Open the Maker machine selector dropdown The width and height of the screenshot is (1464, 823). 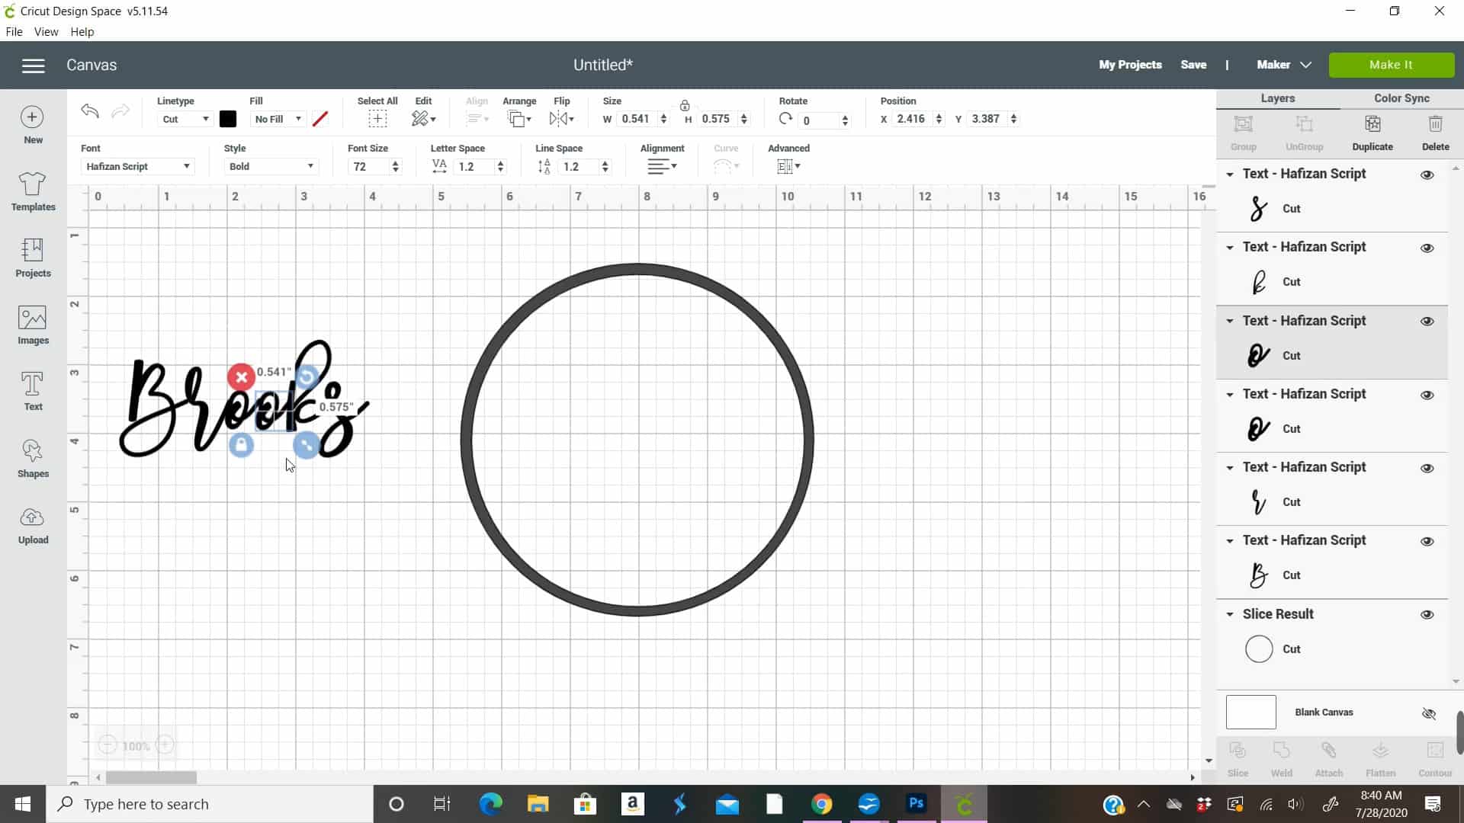tap(1284, 65)
